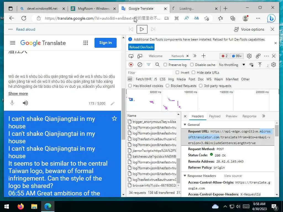This screenshot has width=283, height=212.
Task: Click the DevTools inspect element icon
Action: coord(131,56)
